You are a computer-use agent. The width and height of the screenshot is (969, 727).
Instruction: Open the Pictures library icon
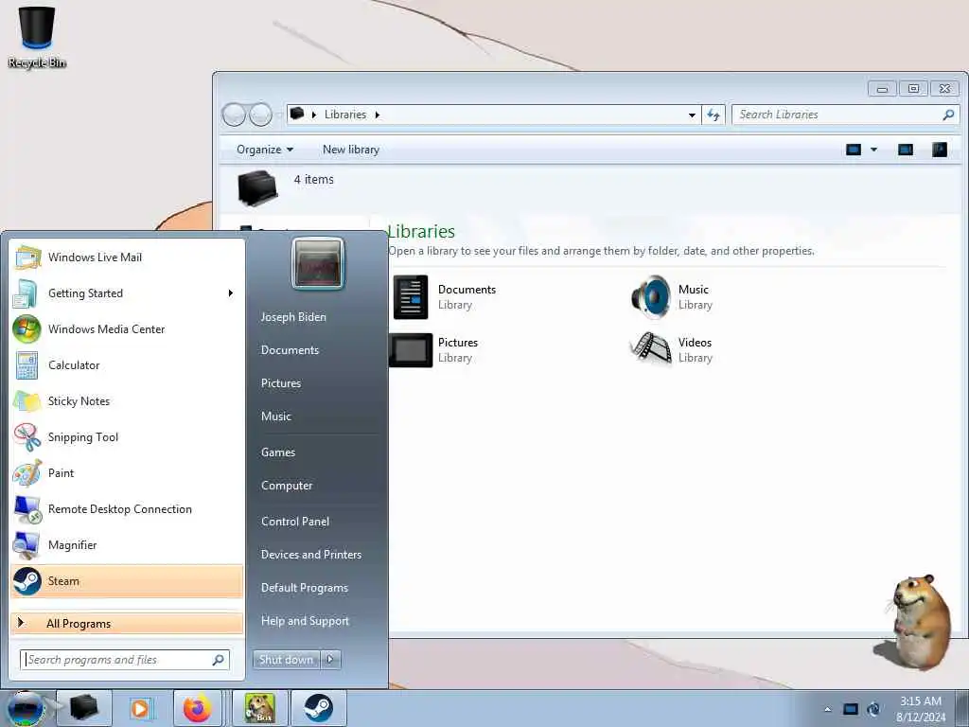click(411, 350)
